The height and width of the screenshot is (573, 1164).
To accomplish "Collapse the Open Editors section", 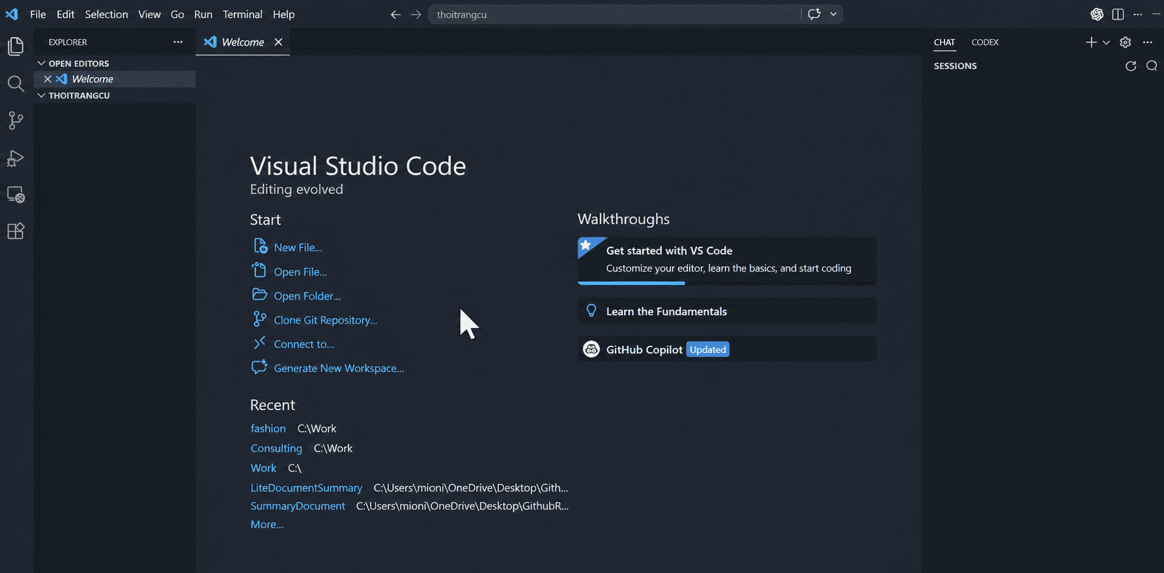I will (41, 63).
